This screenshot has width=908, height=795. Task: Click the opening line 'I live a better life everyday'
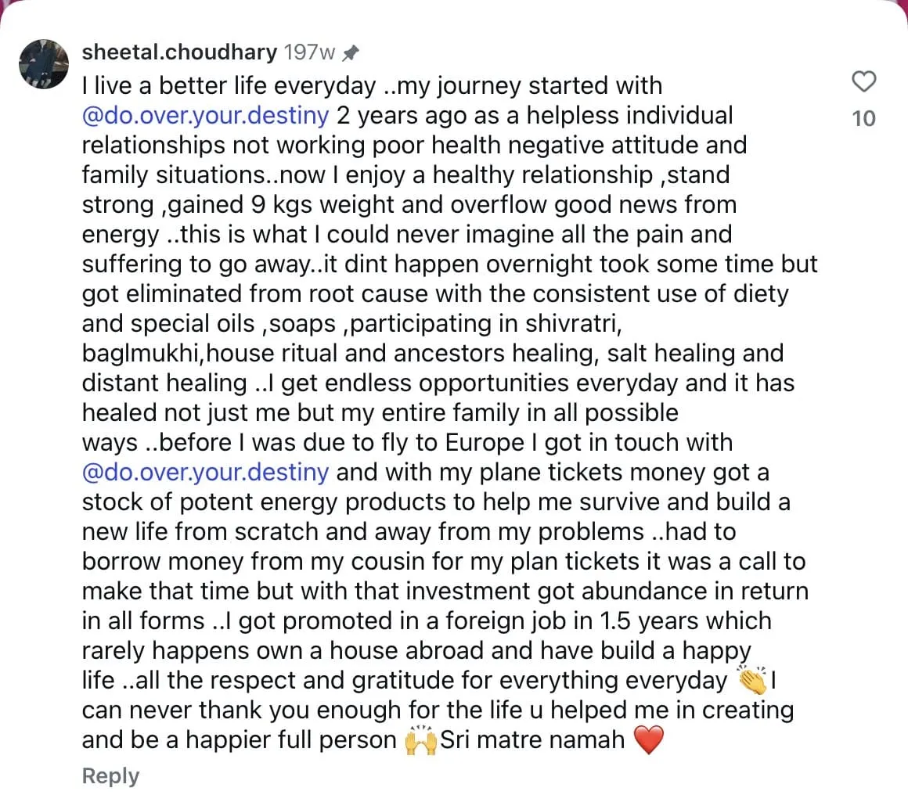[229, 86]
